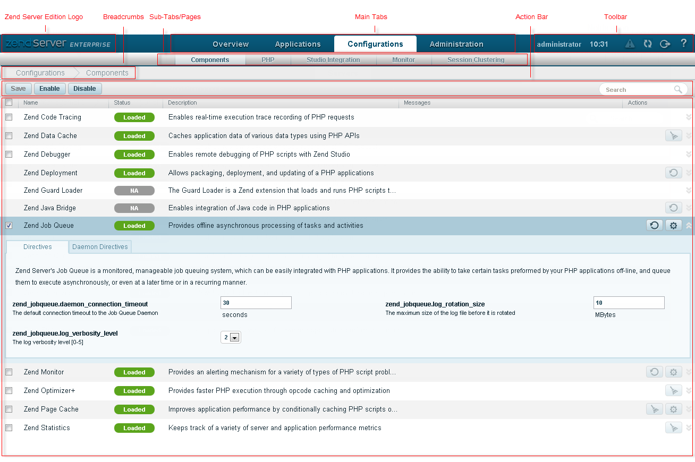Screen dimensions: 695x462
Task: Click the Enable button in action bar
Action: coord(49,89)
